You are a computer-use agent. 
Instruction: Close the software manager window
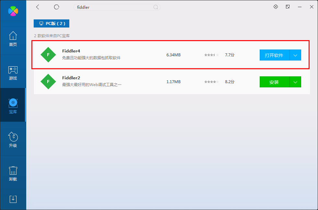tap(312, 7)
